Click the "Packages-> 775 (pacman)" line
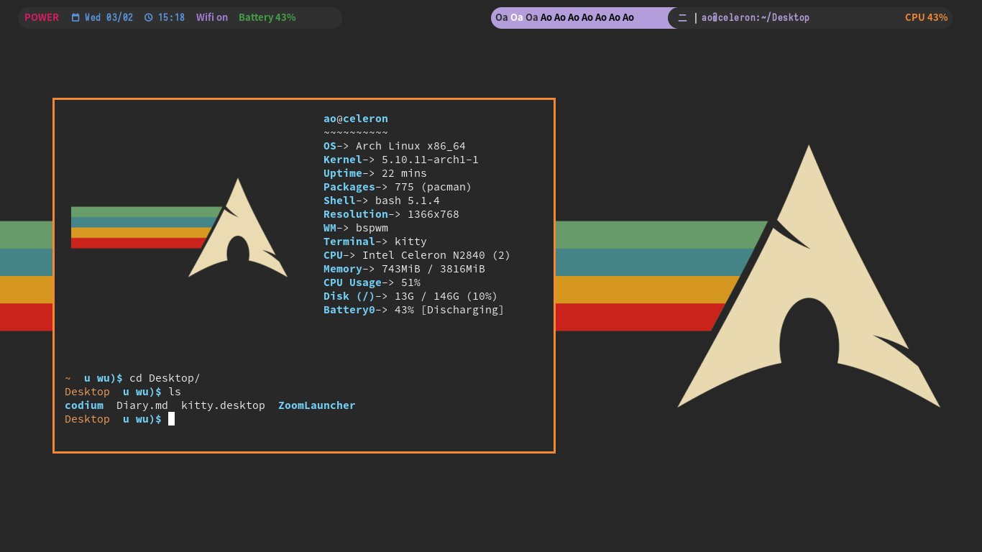 click(x=398, y=187)
